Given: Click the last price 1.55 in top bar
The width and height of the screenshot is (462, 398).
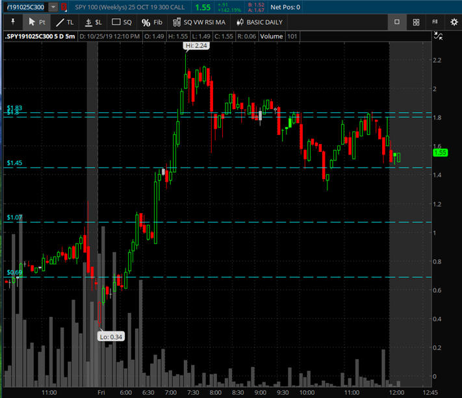Looking at the screenshot, I should click(x=203, y=7).
